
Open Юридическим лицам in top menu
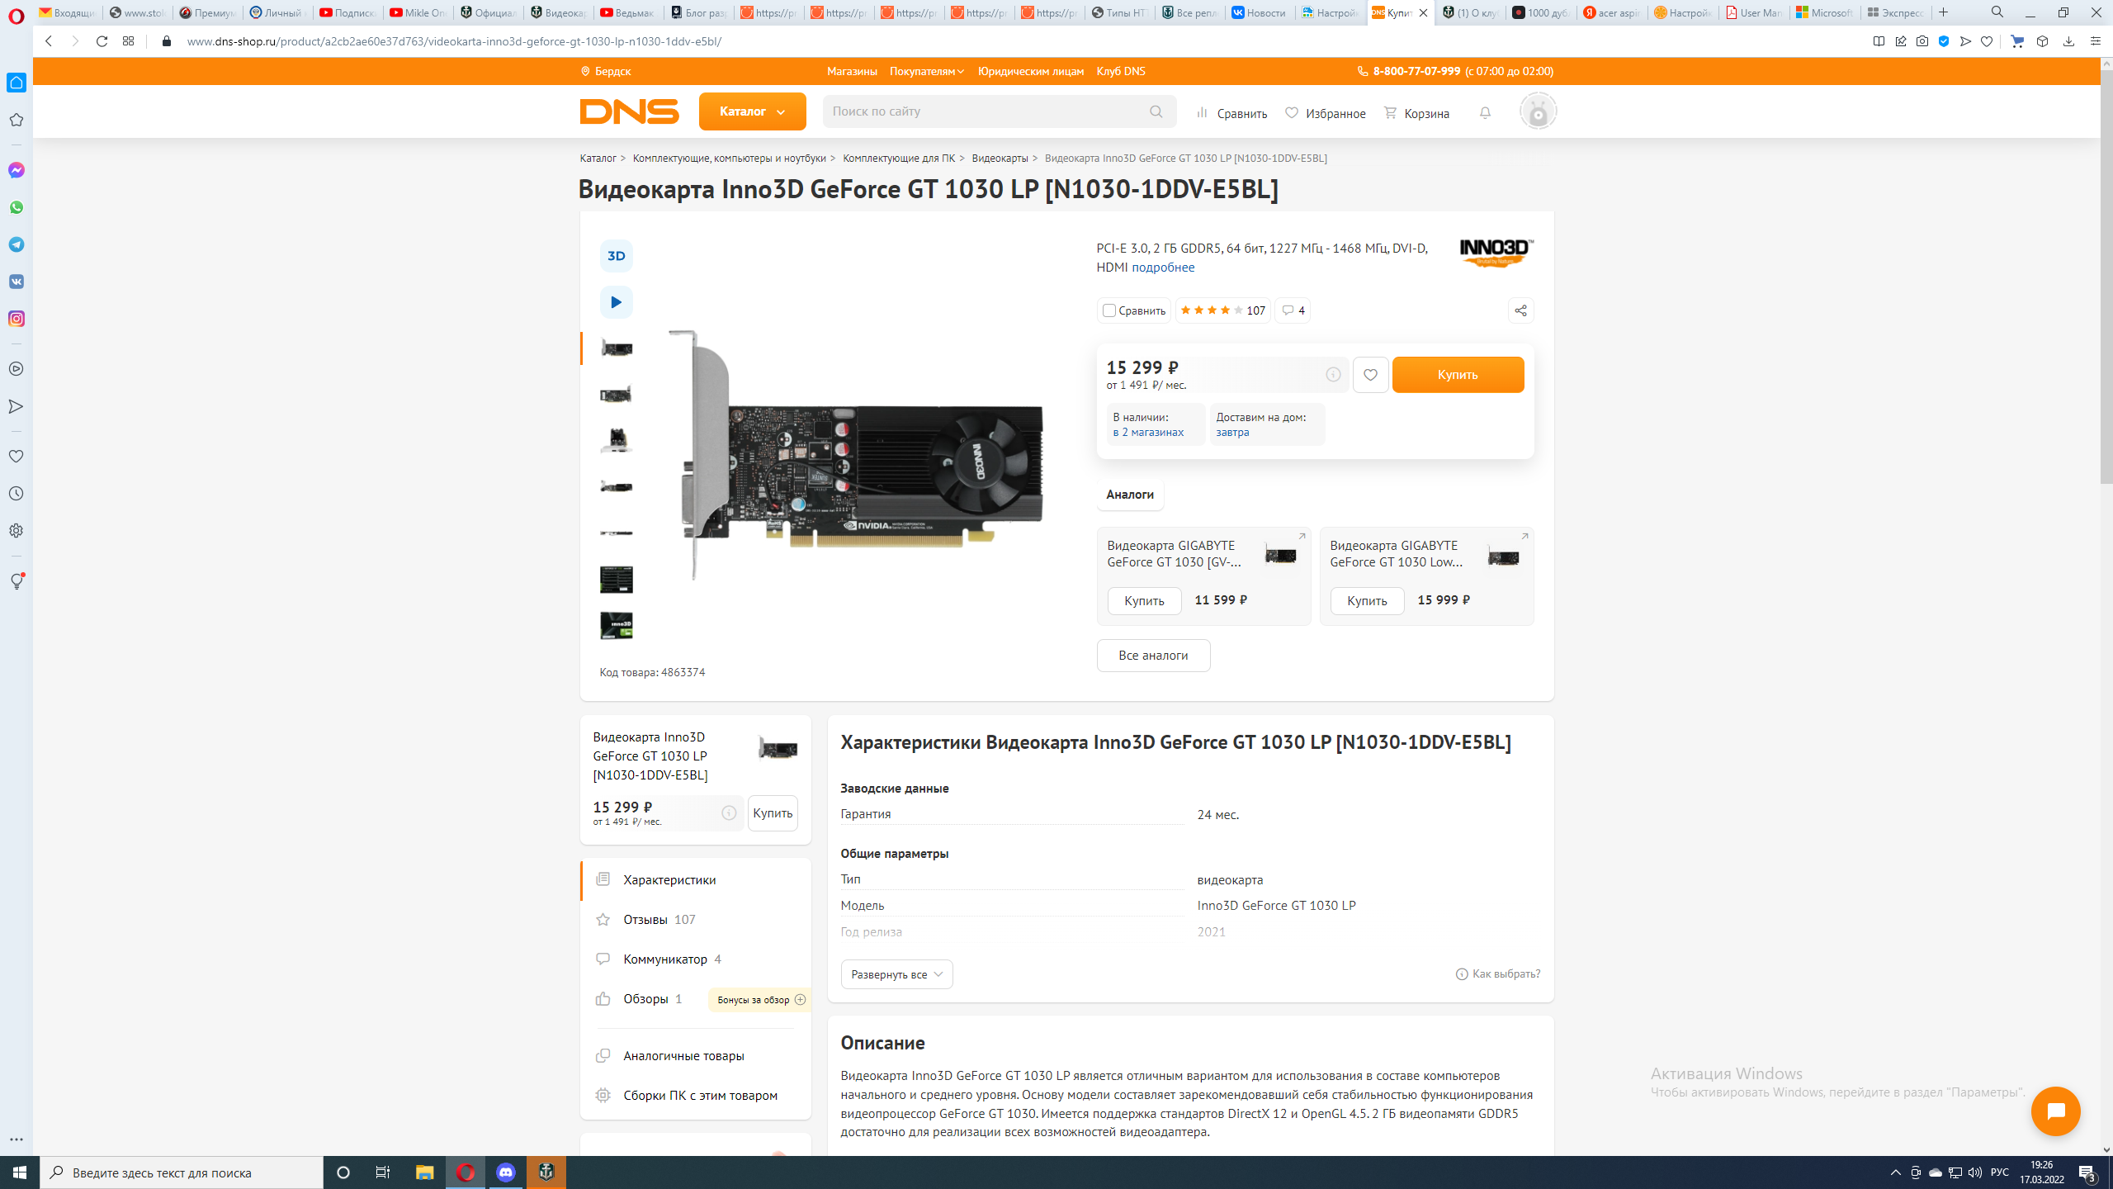pos(1030,72)
